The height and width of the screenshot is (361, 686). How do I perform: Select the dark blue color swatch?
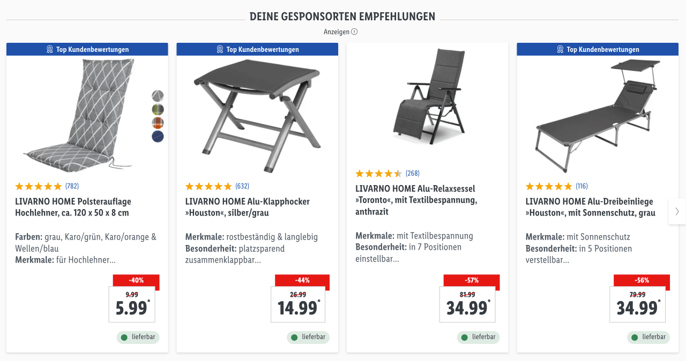158,136
